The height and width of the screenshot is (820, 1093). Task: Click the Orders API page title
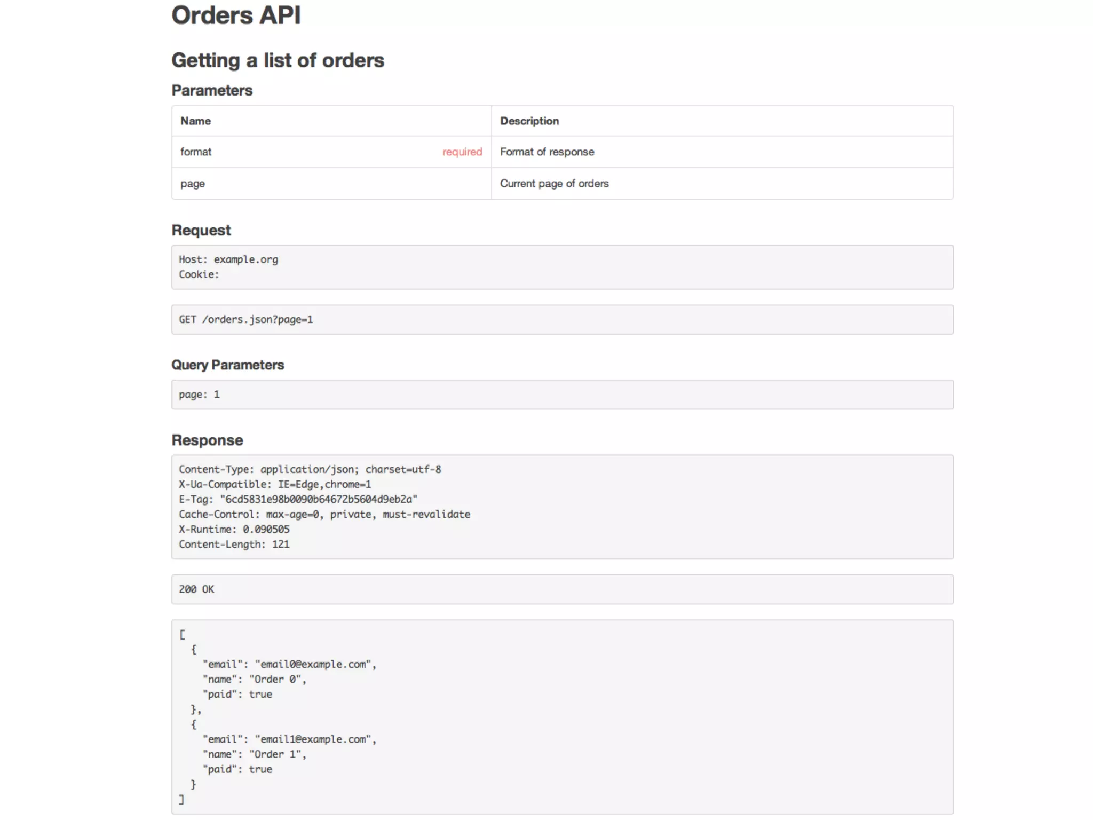pos(236,15)
